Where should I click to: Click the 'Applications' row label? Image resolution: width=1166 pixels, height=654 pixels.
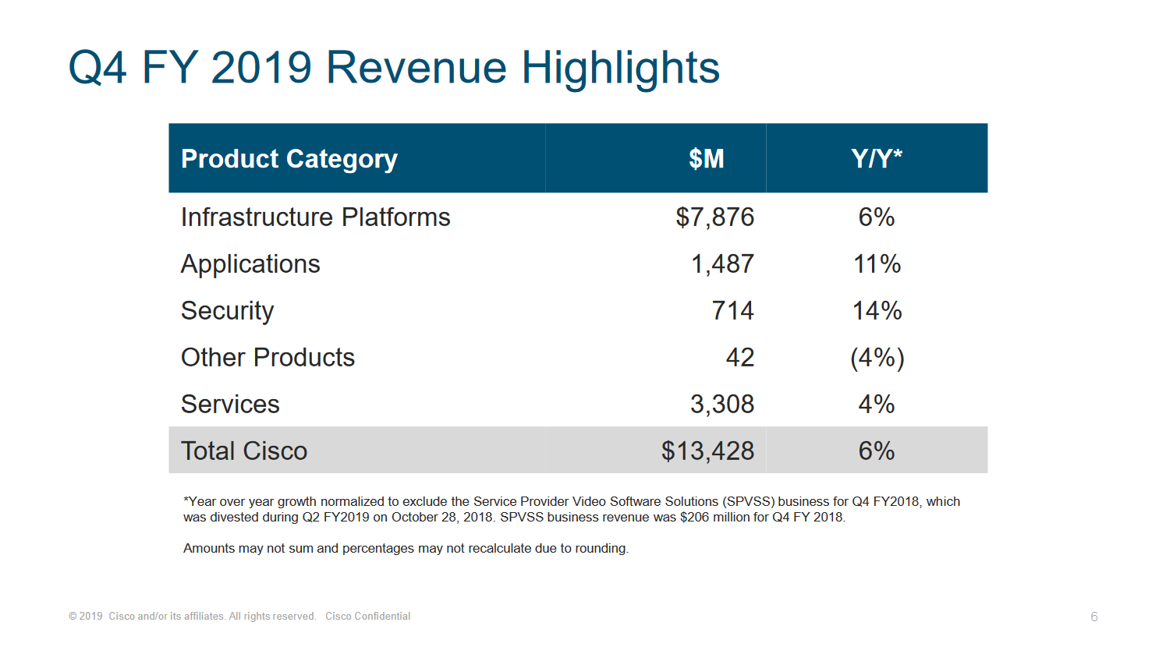pyautogui.click(x=250, y=264)
